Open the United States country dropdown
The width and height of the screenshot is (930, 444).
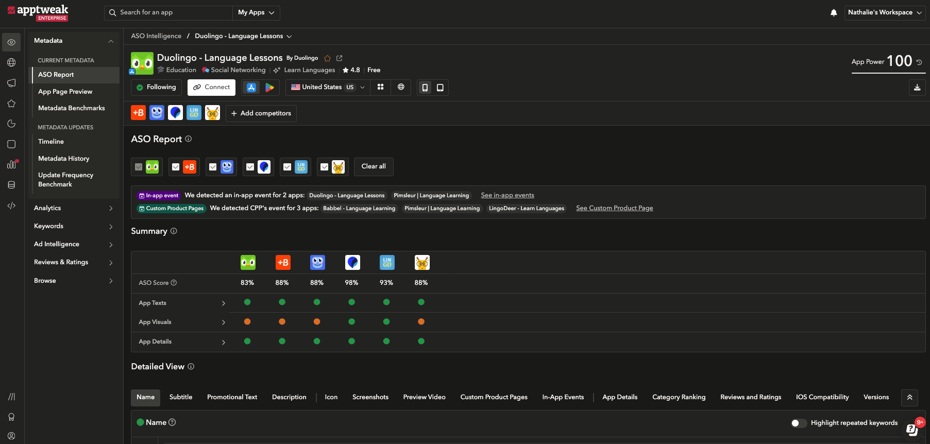(x=328, y=88)
